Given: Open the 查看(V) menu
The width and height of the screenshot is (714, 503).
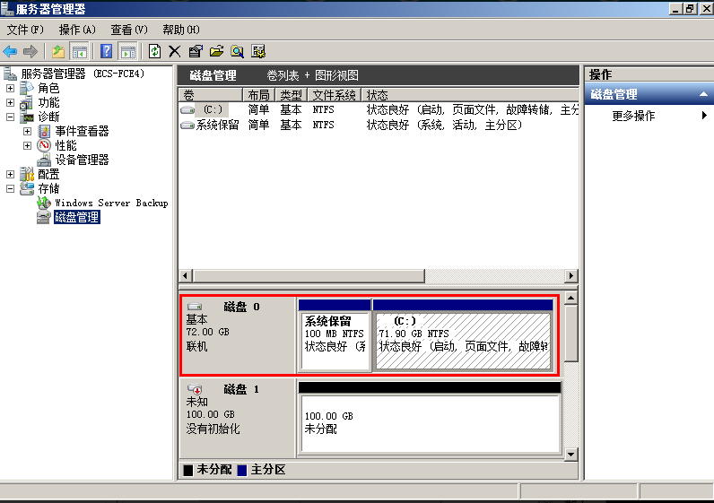Looking at the screenshot, I should (x=129, y=30).
